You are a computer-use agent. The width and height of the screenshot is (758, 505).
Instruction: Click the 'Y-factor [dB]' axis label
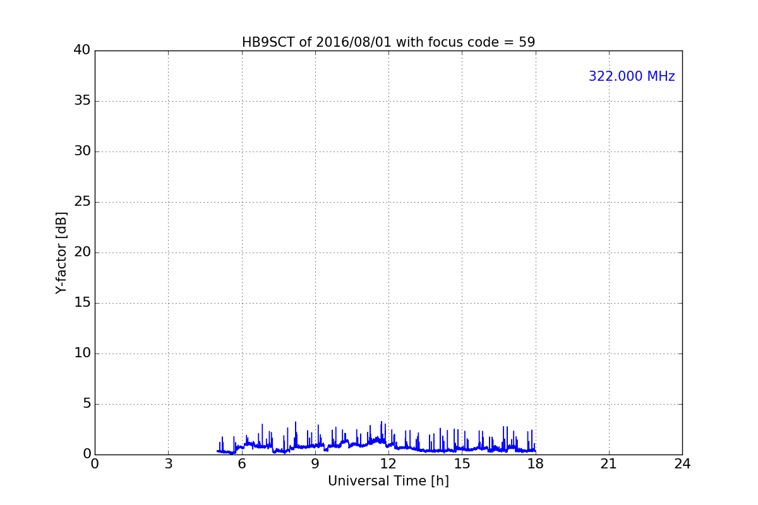click(x=61, y=252)
